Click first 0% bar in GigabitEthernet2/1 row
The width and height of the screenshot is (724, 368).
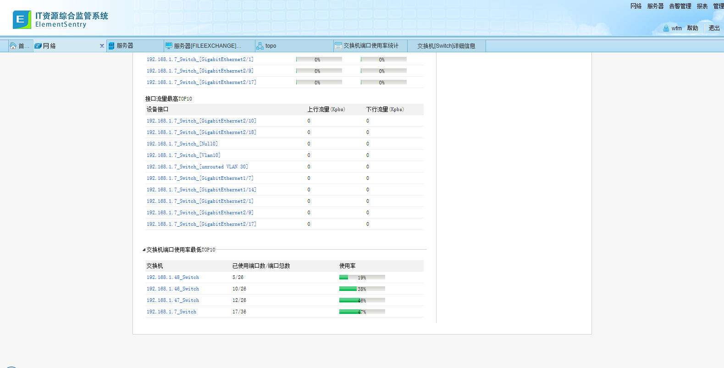coord(319,59)
